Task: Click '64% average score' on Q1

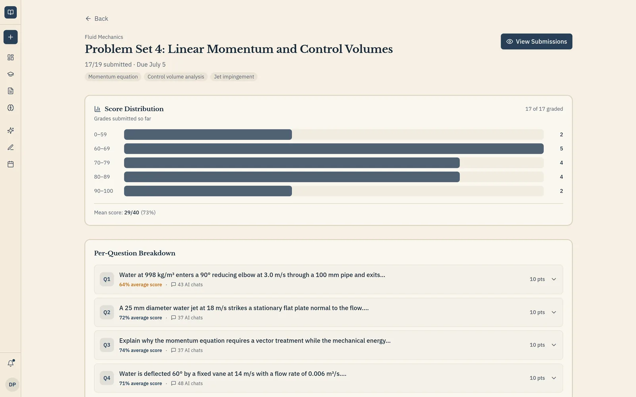Action: coord(141,285)
